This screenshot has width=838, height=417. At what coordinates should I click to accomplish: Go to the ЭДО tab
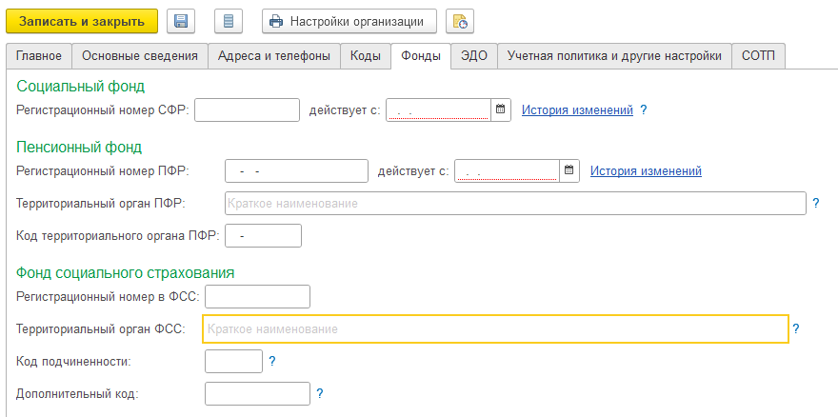474,56
